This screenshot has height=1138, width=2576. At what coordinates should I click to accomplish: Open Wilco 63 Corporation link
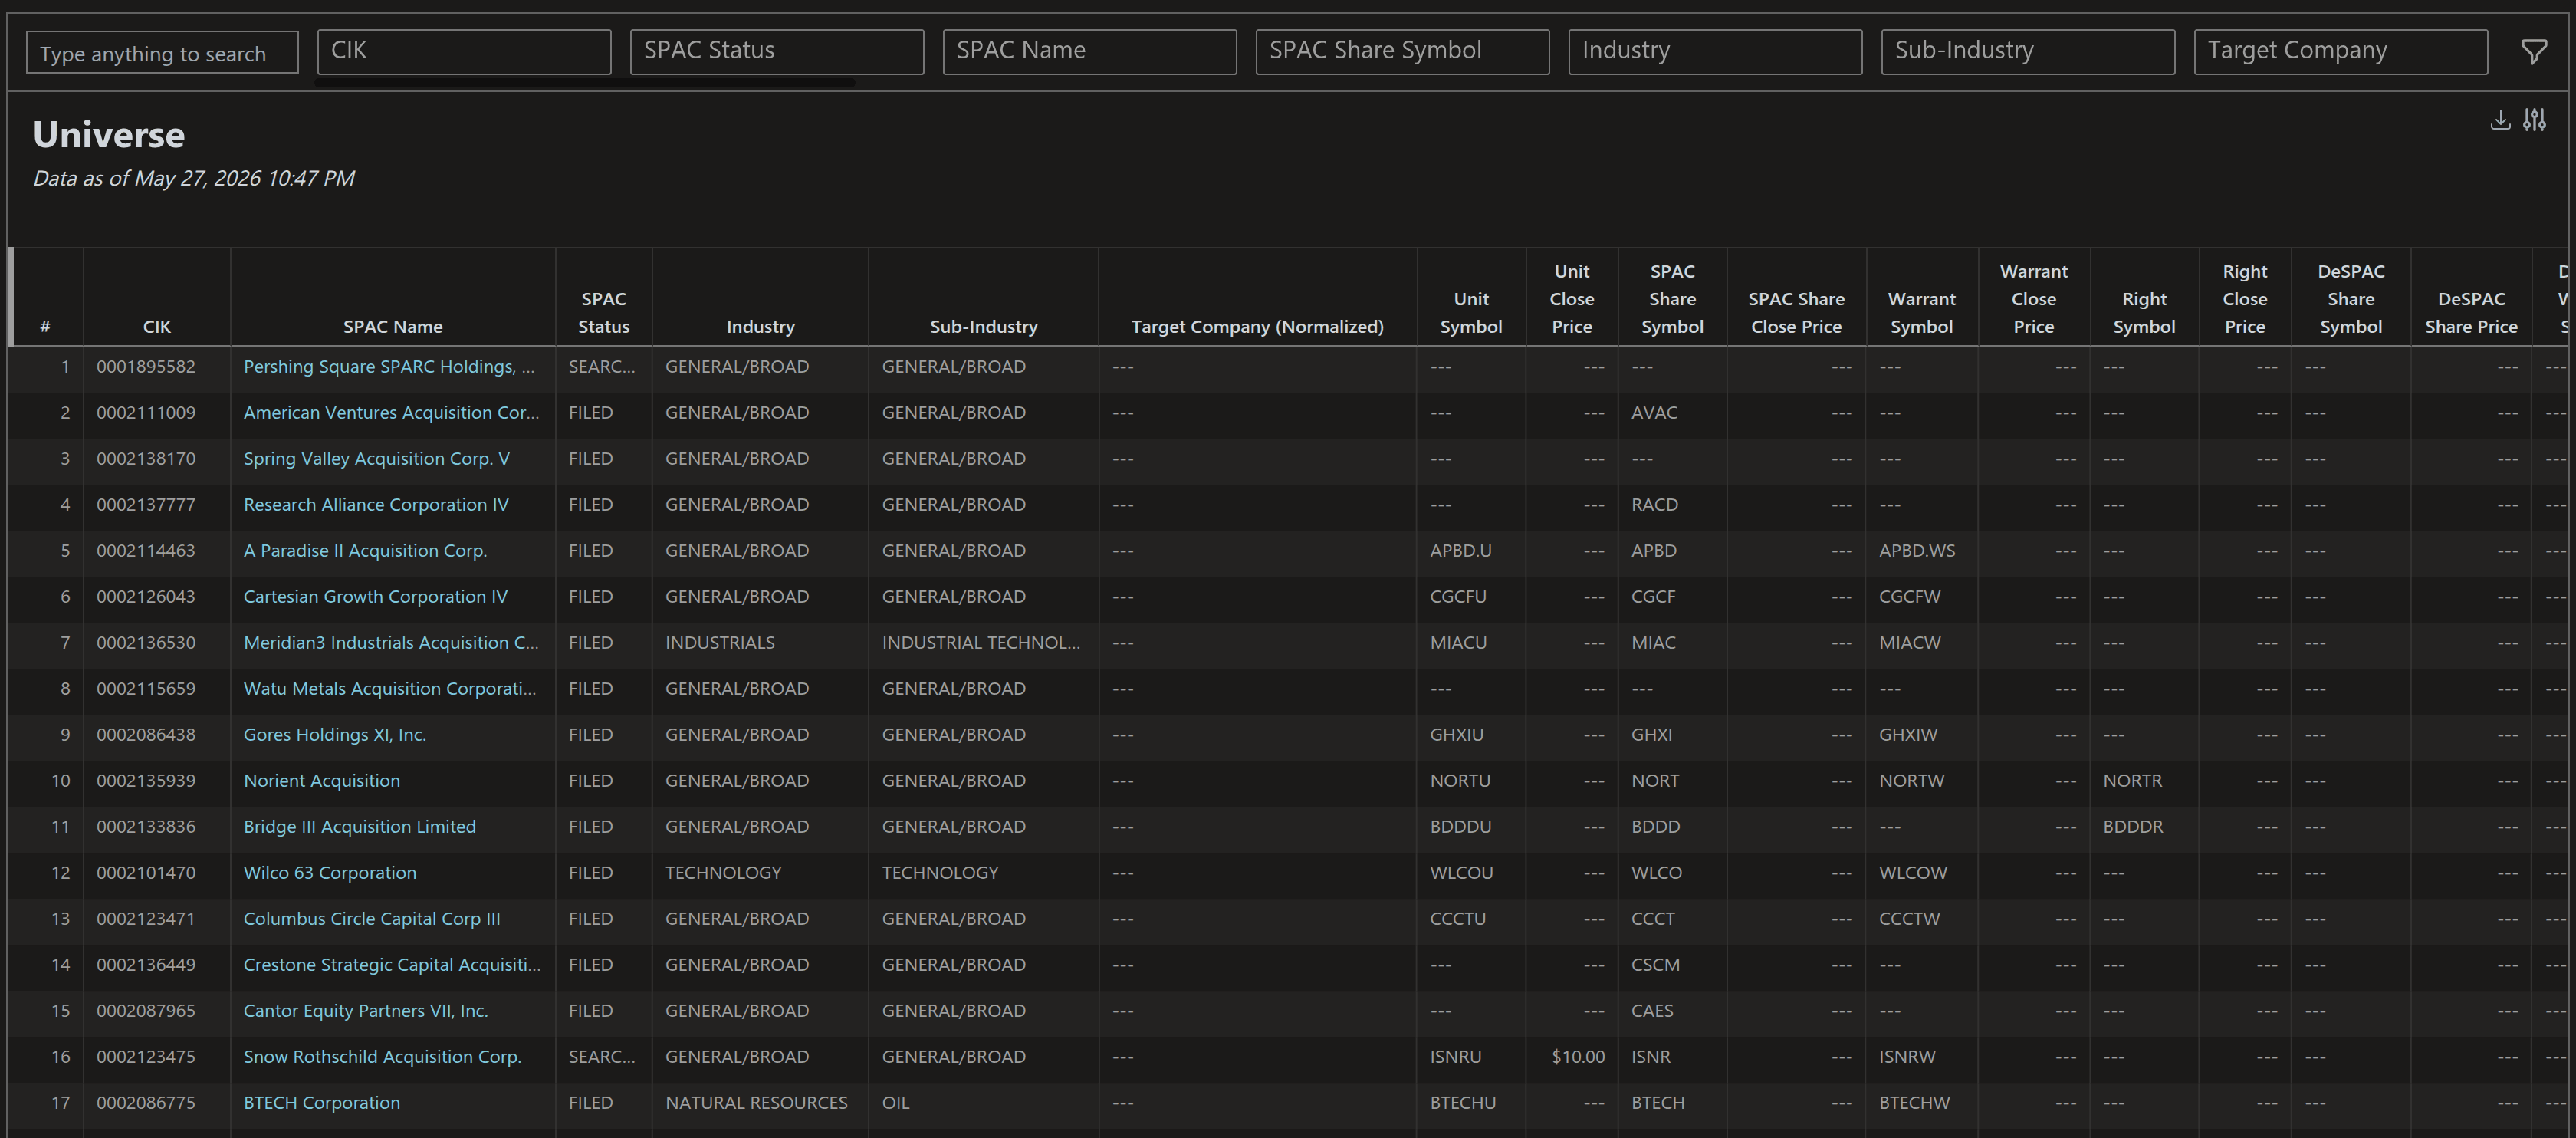(x=330, y=873)
